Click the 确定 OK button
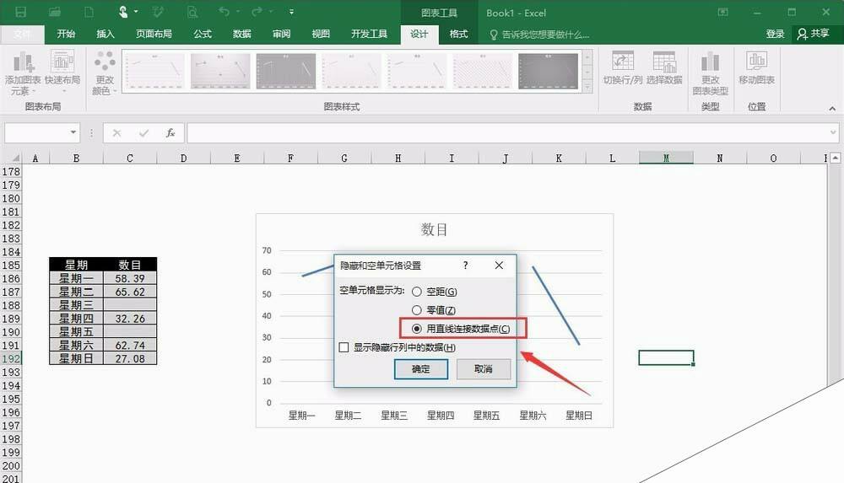This screenshot has height=483, width=844. coord(421,369)
